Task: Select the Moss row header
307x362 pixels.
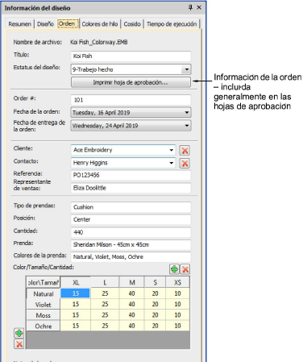Action: point(44,315)
